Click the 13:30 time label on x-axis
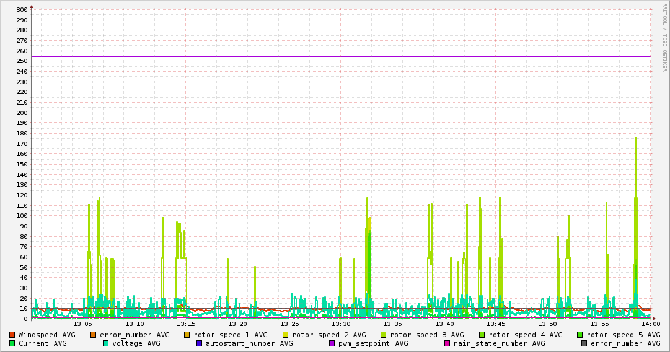The image size is (670, 352). (x=341, y=324)
